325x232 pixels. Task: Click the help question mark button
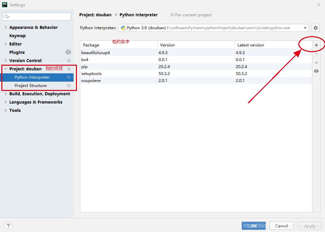coord(9,226)
